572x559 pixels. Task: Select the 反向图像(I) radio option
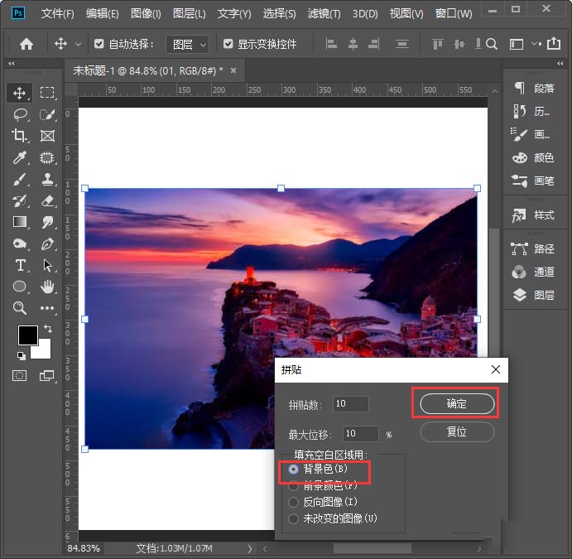point(293,503)
